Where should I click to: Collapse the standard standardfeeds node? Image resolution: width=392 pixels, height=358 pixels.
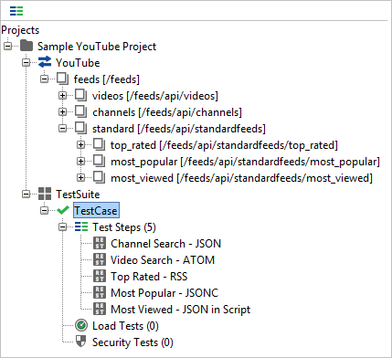pos(62,129)
